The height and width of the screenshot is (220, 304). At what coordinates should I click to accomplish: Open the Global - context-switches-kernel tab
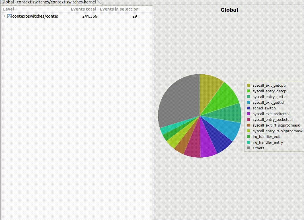point(48,2)
